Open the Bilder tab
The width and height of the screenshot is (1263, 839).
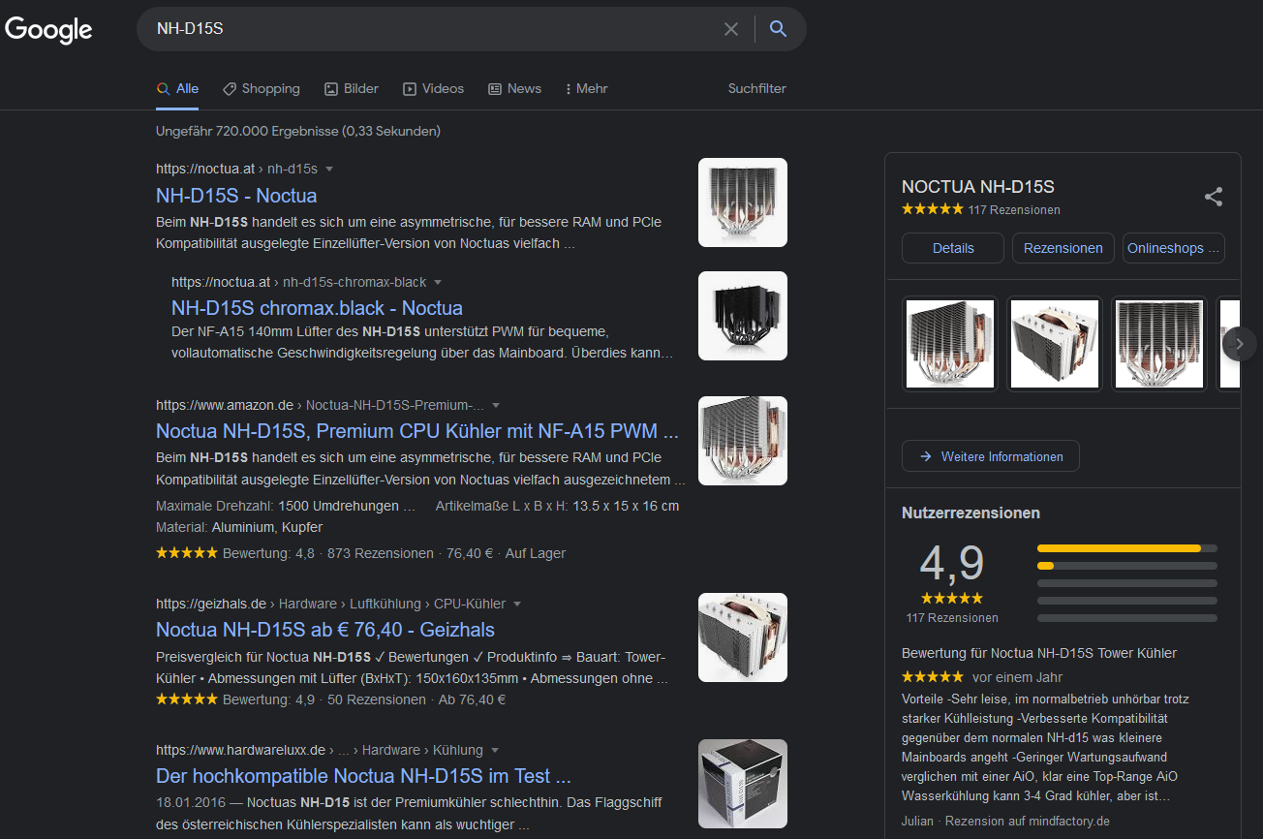(x=352, y=88)
